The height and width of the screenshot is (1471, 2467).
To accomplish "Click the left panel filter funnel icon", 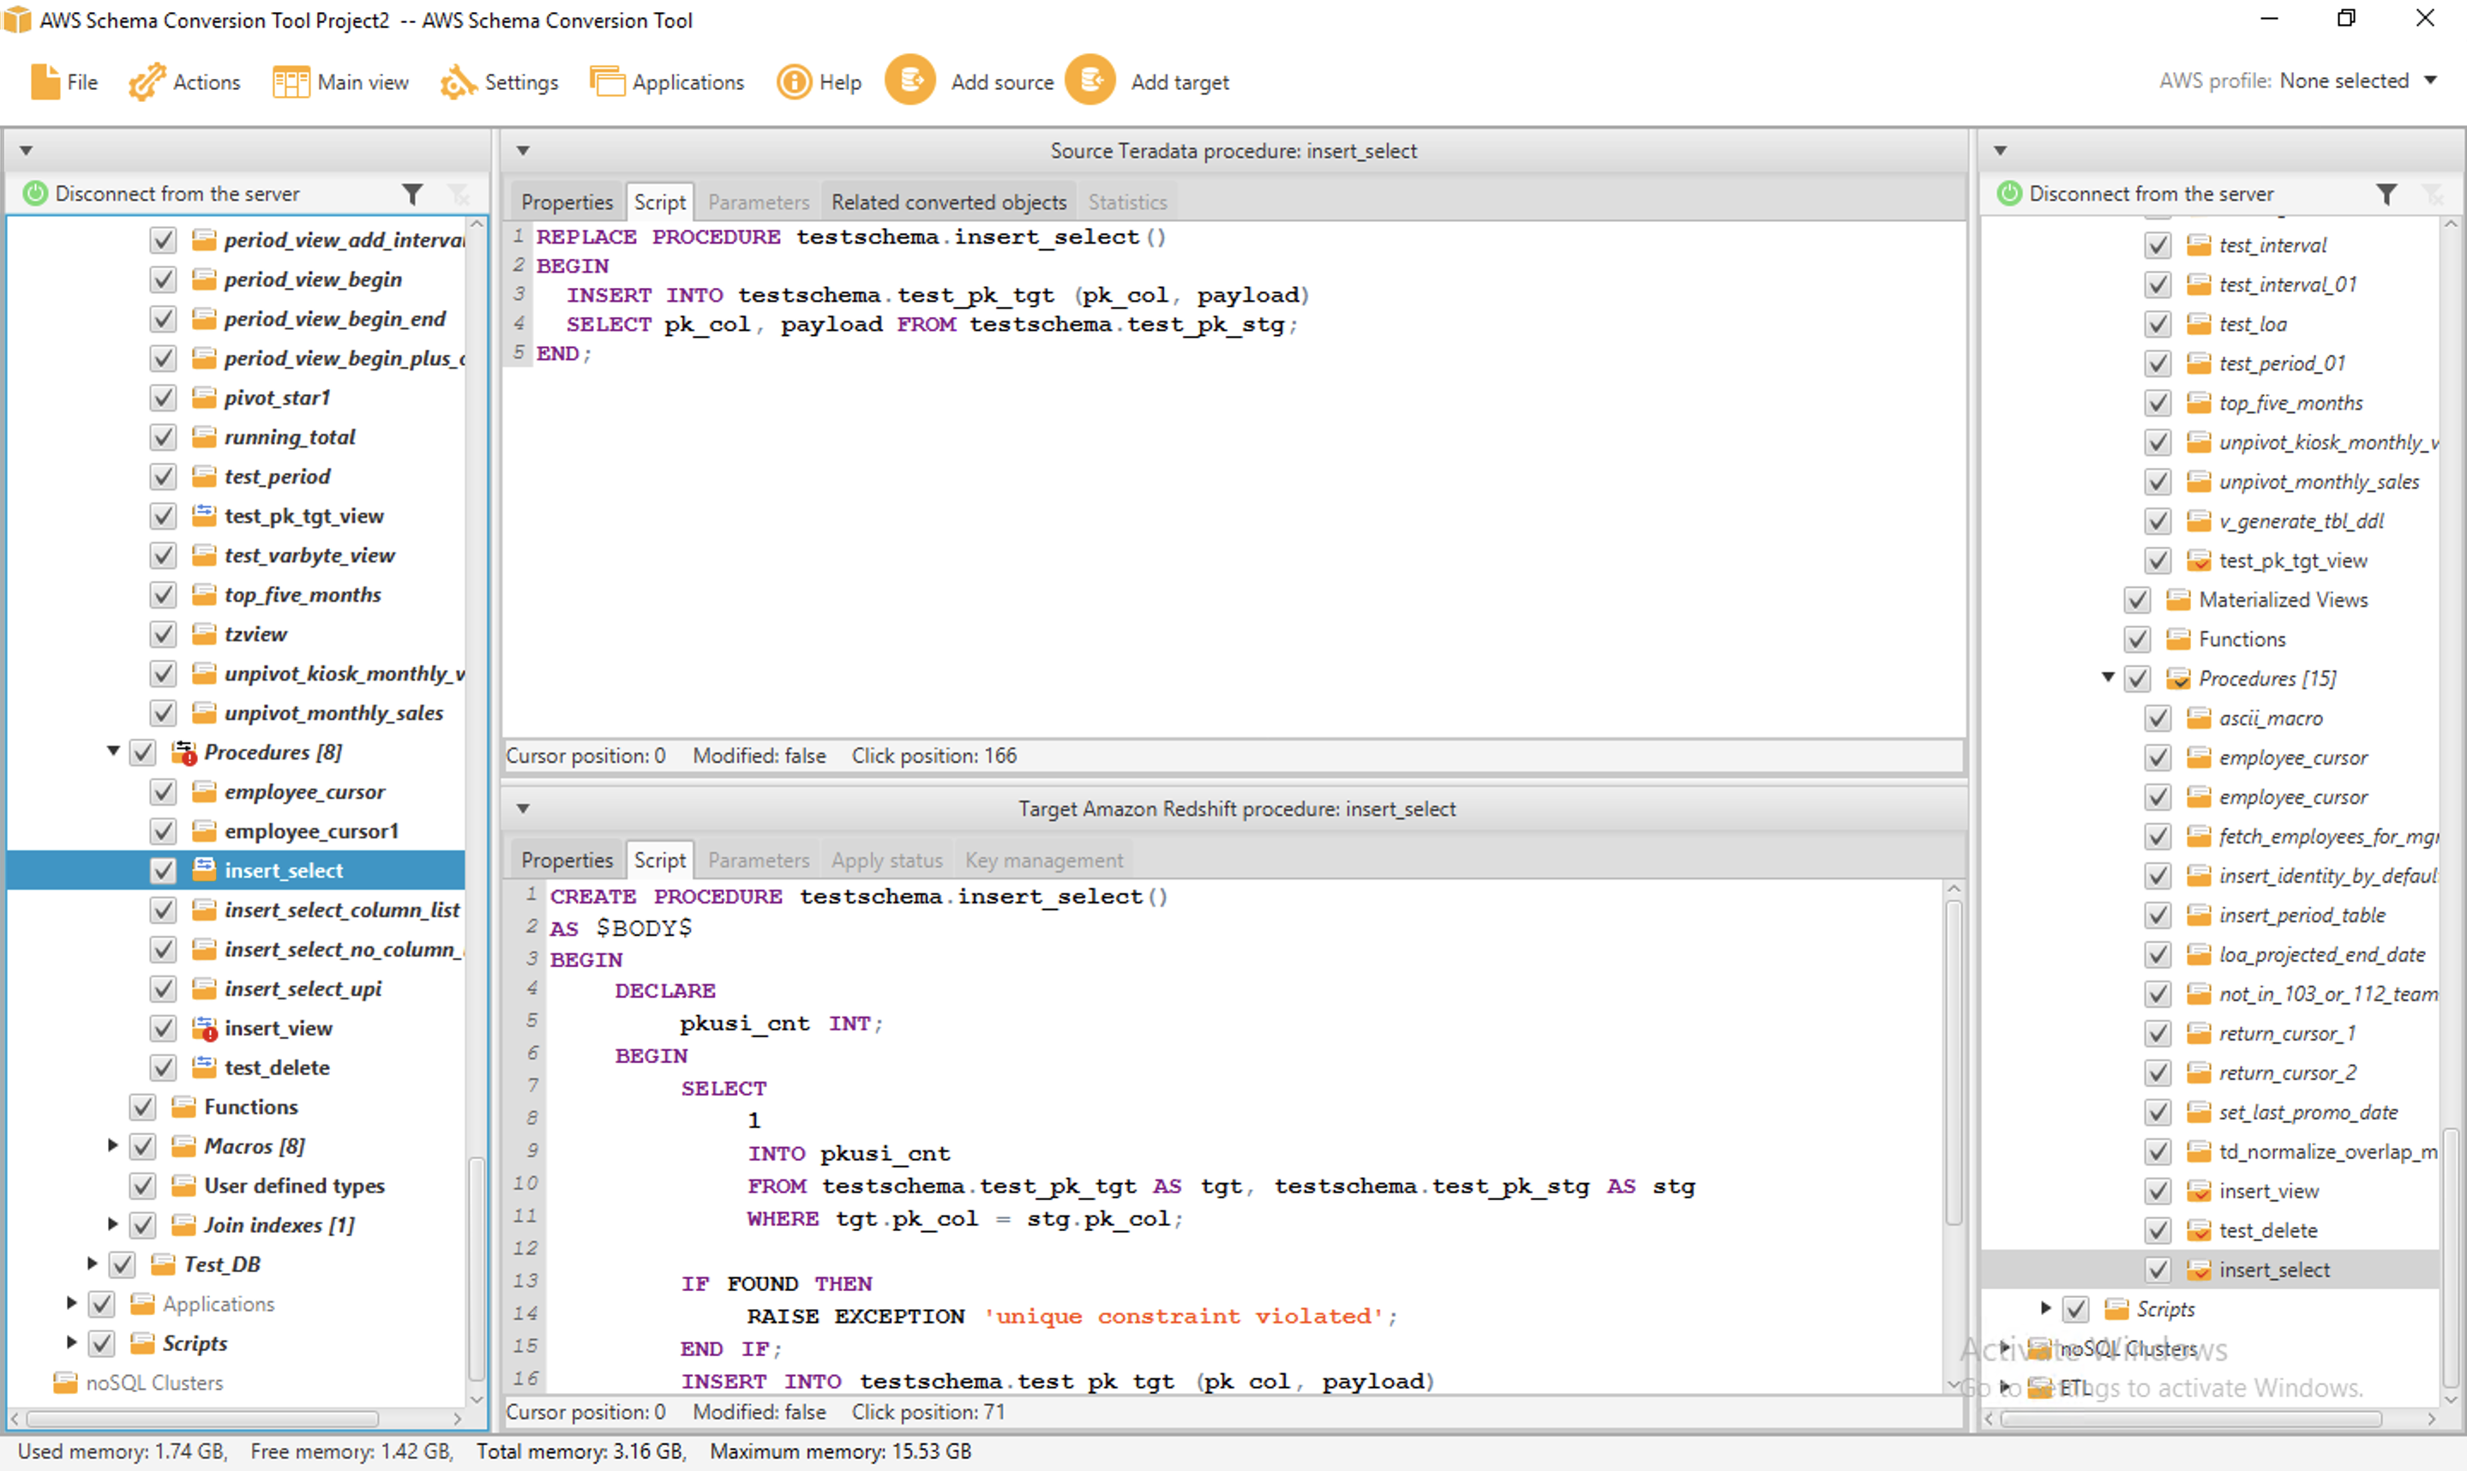I will coord(412,195).
